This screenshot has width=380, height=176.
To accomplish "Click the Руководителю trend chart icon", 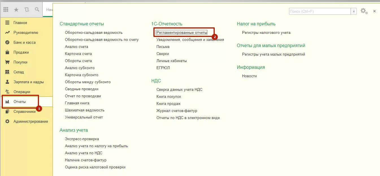I will point(8,32).
